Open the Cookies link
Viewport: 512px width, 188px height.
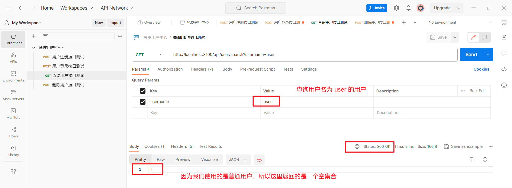point(481,69)
